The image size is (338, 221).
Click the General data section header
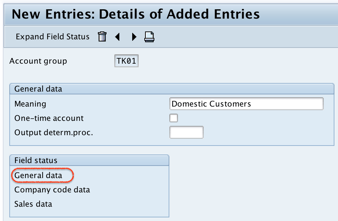[x=38, y=88]
